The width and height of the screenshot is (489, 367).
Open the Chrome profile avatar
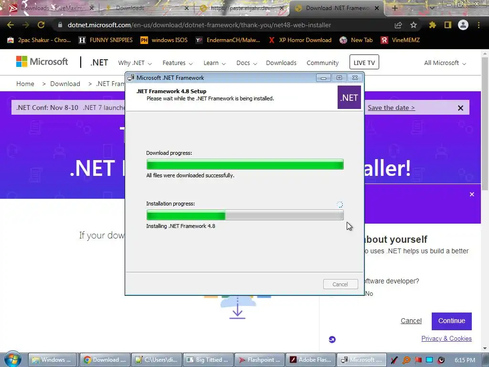coord(463,25)
